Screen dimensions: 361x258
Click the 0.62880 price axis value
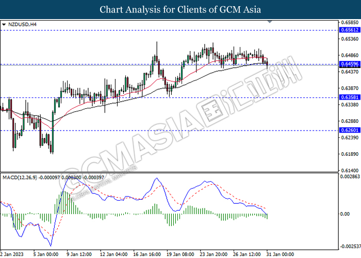(350, 121)
